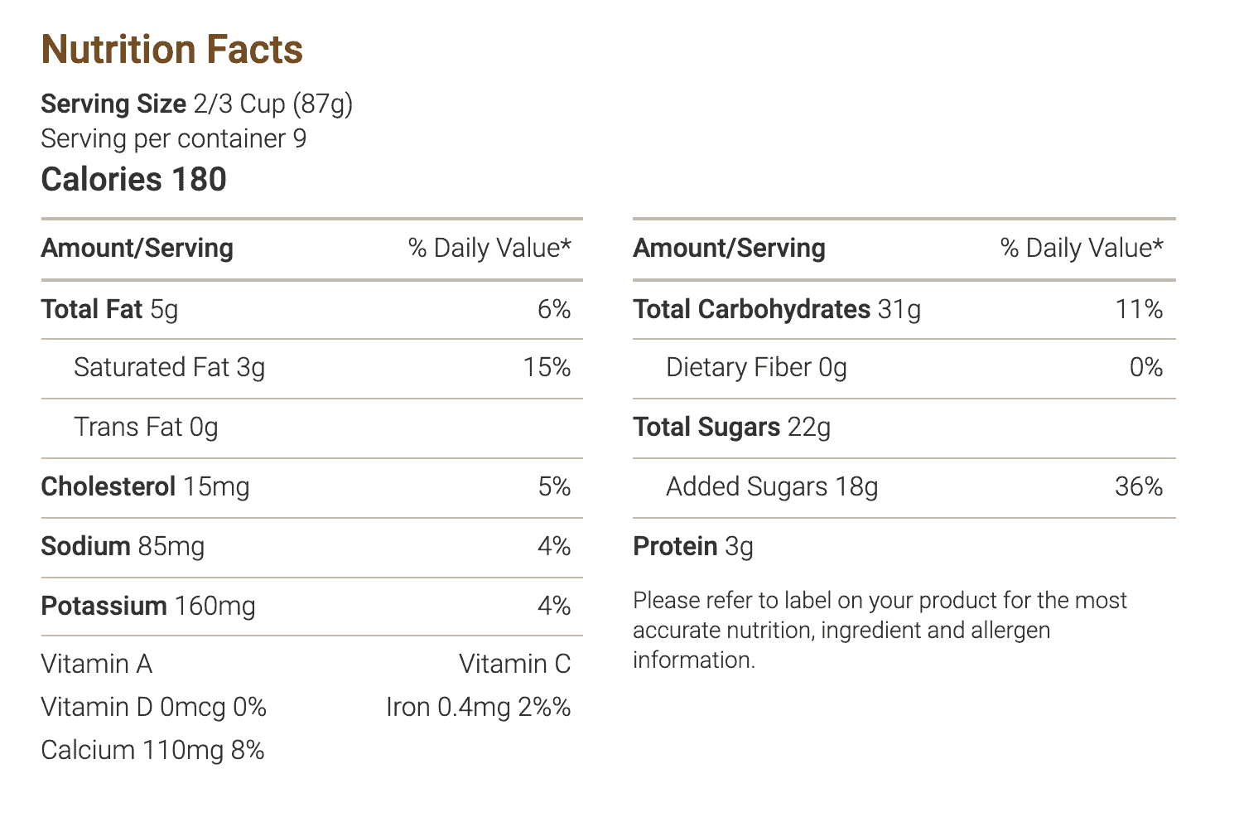Viewport: 1239px width, 822px height.
Task: Click the Dietary Fiber 0g row
Action: [904, 369]
